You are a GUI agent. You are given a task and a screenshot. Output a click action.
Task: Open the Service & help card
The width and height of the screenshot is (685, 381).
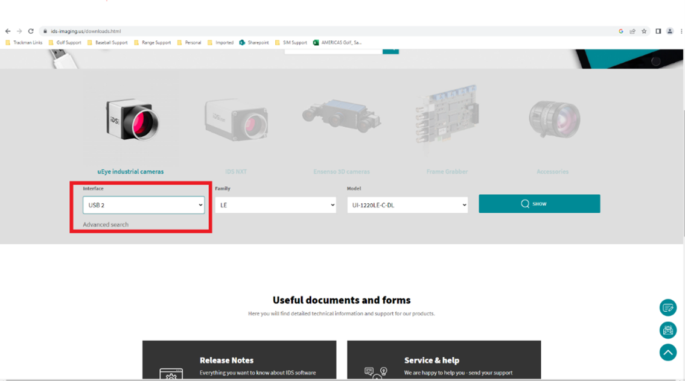pos(444,360)
